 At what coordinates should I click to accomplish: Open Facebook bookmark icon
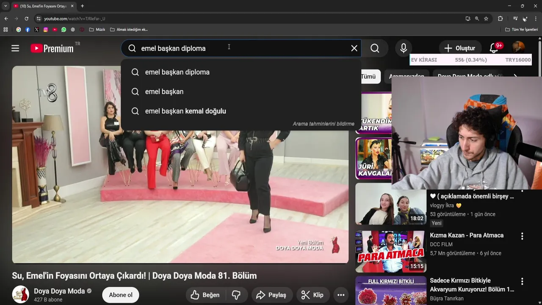28,30
